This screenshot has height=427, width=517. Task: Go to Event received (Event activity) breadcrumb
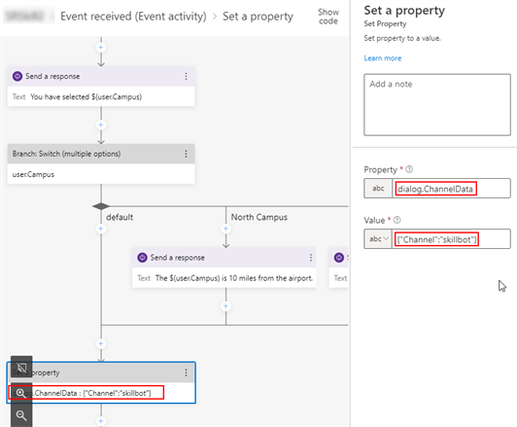click(133, 17)
